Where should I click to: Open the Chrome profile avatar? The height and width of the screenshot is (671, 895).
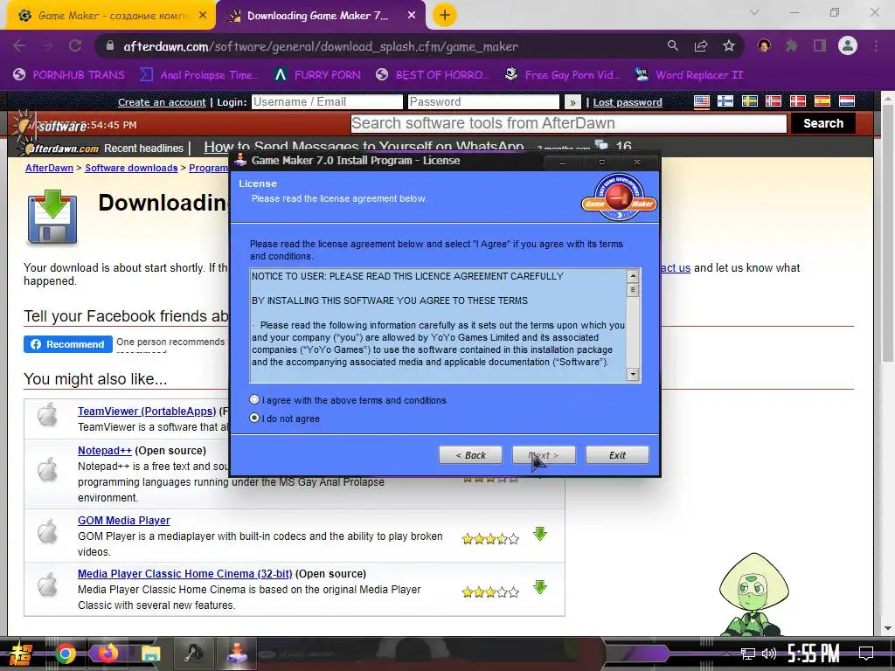pos(848,46)
